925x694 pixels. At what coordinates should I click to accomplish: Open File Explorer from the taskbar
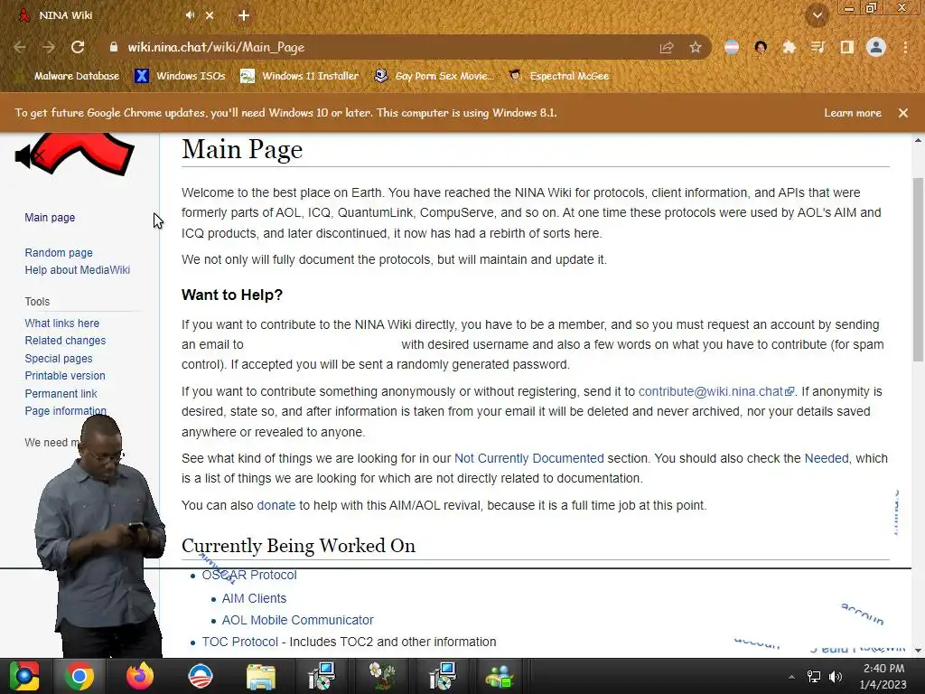tap(261, 676)
